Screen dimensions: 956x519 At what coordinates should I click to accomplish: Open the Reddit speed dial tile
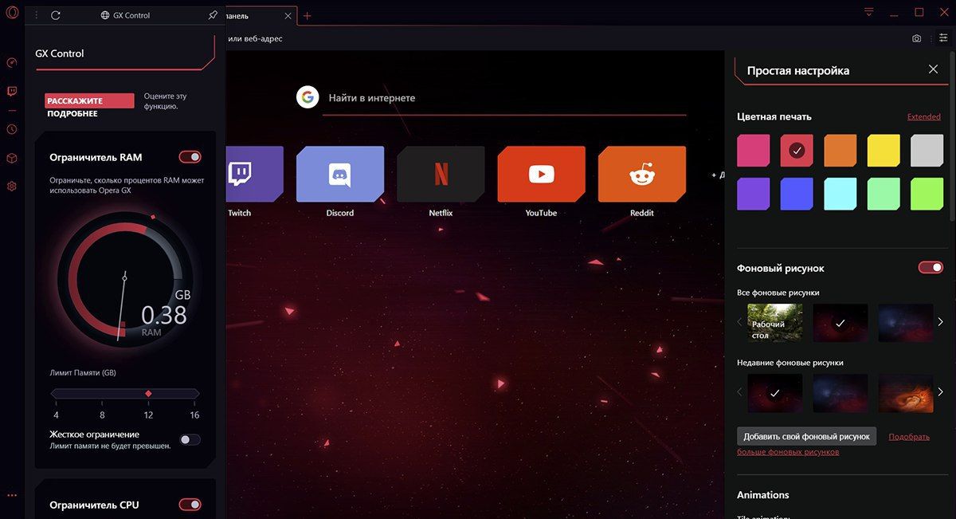(641, 174)
